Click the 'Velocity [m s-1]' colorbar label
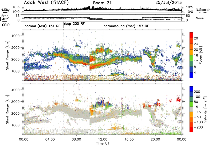 [205, 109]
